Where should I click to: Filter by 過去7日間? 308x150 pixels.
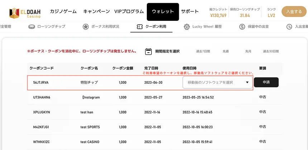(x=203, y=52)
